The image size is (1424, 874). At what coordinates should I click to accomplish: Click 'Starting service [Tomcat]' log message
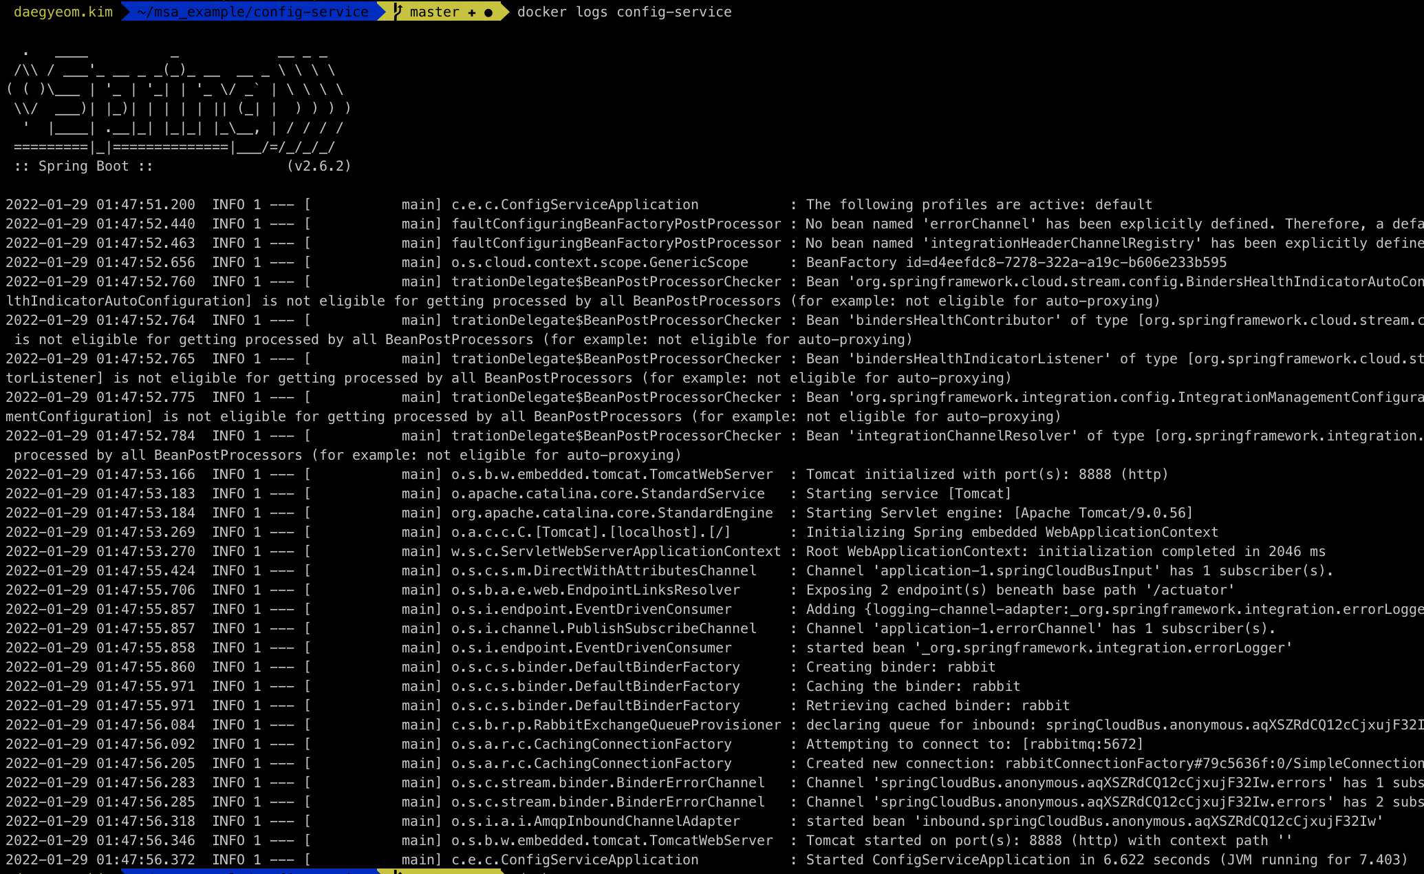click(x=908, y=493)
